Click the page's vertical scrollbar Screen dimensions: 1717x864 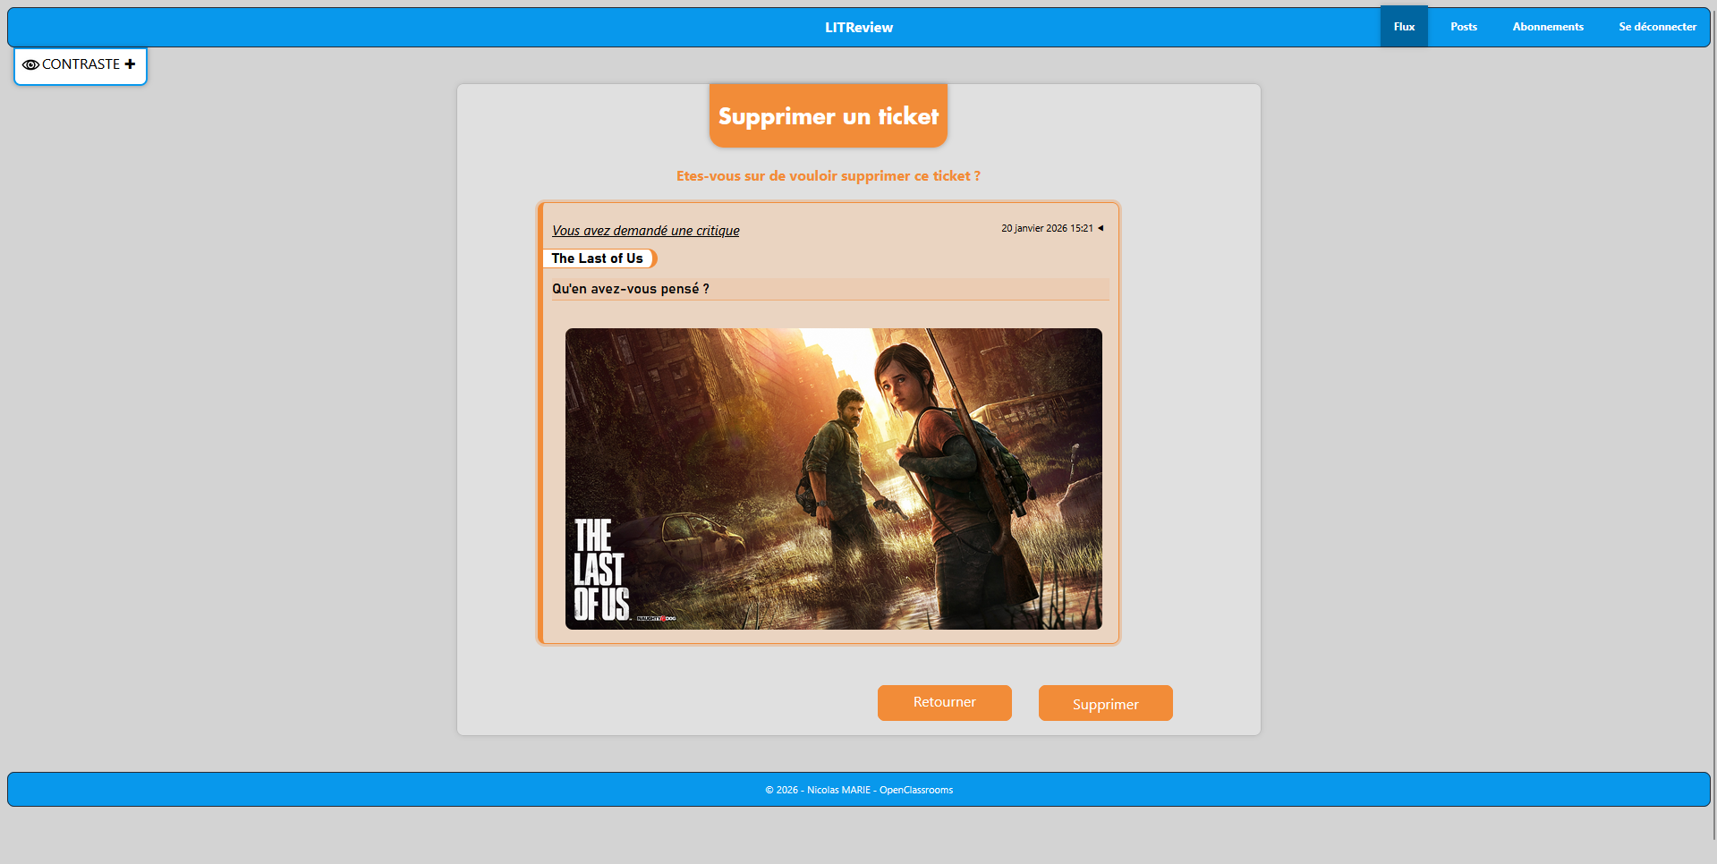[x=1713, y=429]
